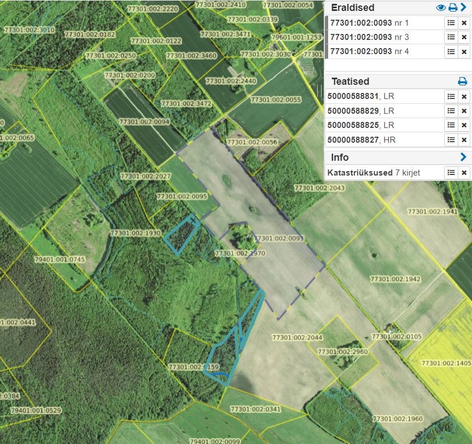
Task: Click parcel label 77301:002:0093 on map
Action: [x=279, y=238]
